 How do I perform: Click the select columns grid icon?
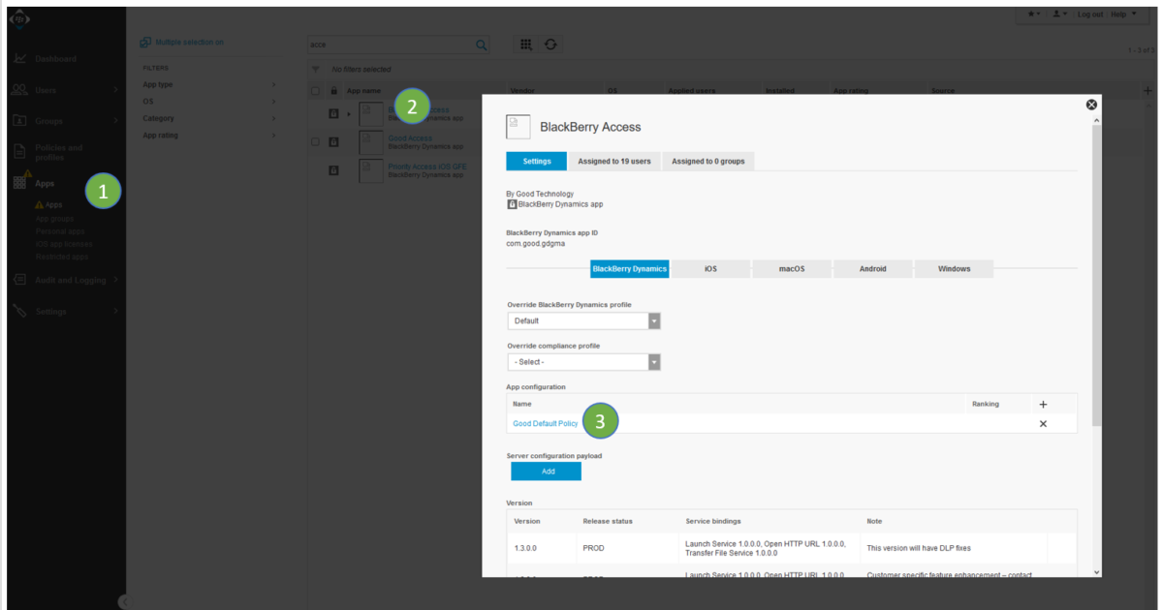pos(526,45)
